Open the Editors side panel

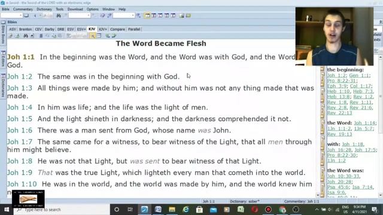[x=3, y=59]
